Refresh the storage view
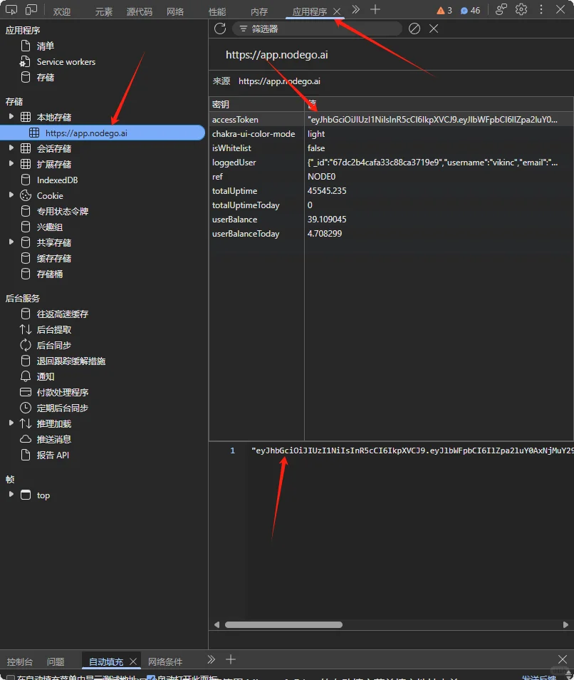Image resolution: width=574 pixels, height=680 pixels. (x=220, y=29)
